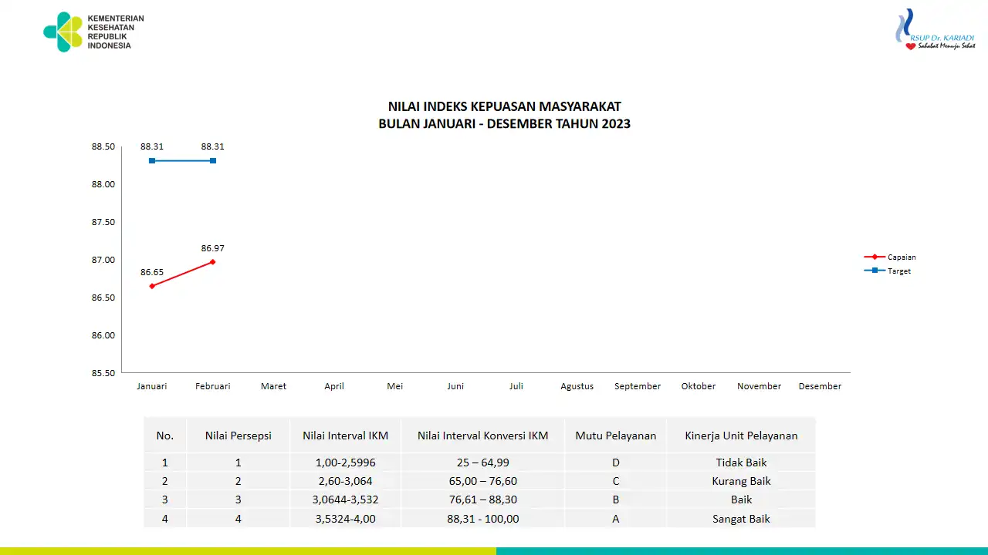Click the Kinerja Unit Pelayanan header

(x=741, y=436)
